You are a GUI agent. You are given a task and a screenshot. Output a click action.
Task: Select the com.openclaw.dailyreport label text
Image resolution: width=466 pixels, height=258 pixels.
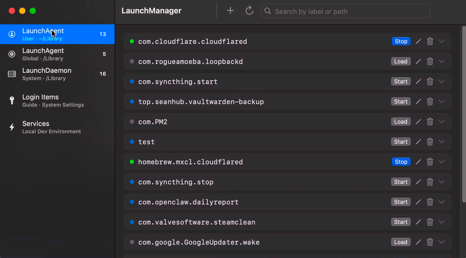pyautogui.click(x=188, y=202)
